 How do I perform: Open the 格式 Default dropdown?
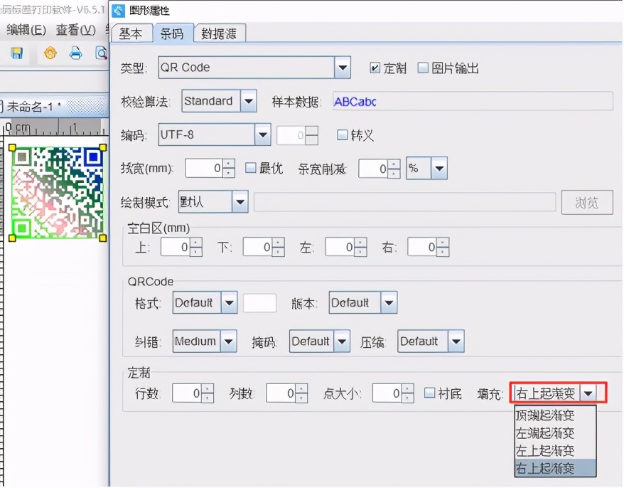[x=230, y=303]
